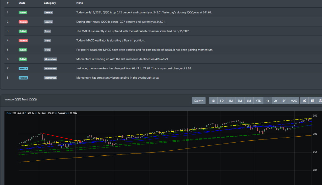Click the Bullish badge in row 1
The width and height of the screenshot is (322, 185).
(x=23, y=12)
